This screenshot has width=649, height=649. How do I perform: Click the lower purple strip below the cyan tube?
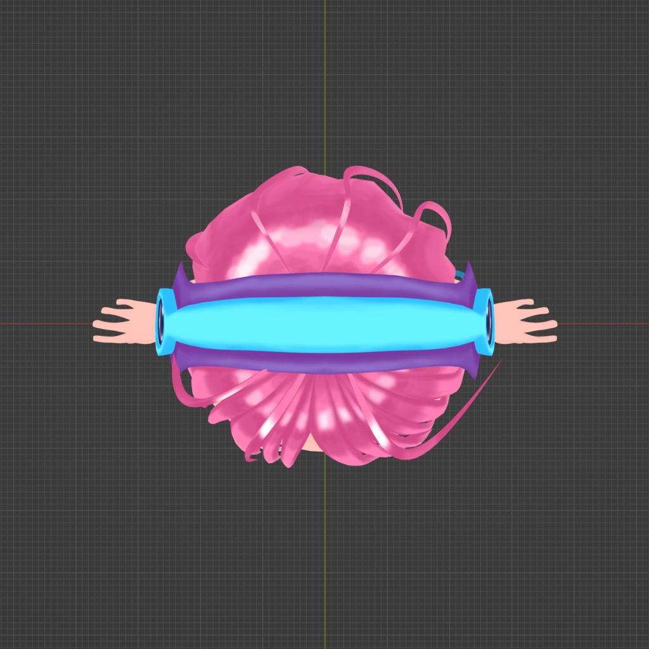(x=325, y=363)
